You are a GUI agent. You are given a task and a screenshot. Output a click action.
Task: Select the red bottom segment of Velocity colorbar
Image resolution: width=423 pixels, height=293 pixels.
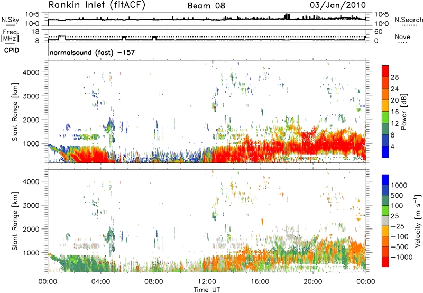click(385, 262)
